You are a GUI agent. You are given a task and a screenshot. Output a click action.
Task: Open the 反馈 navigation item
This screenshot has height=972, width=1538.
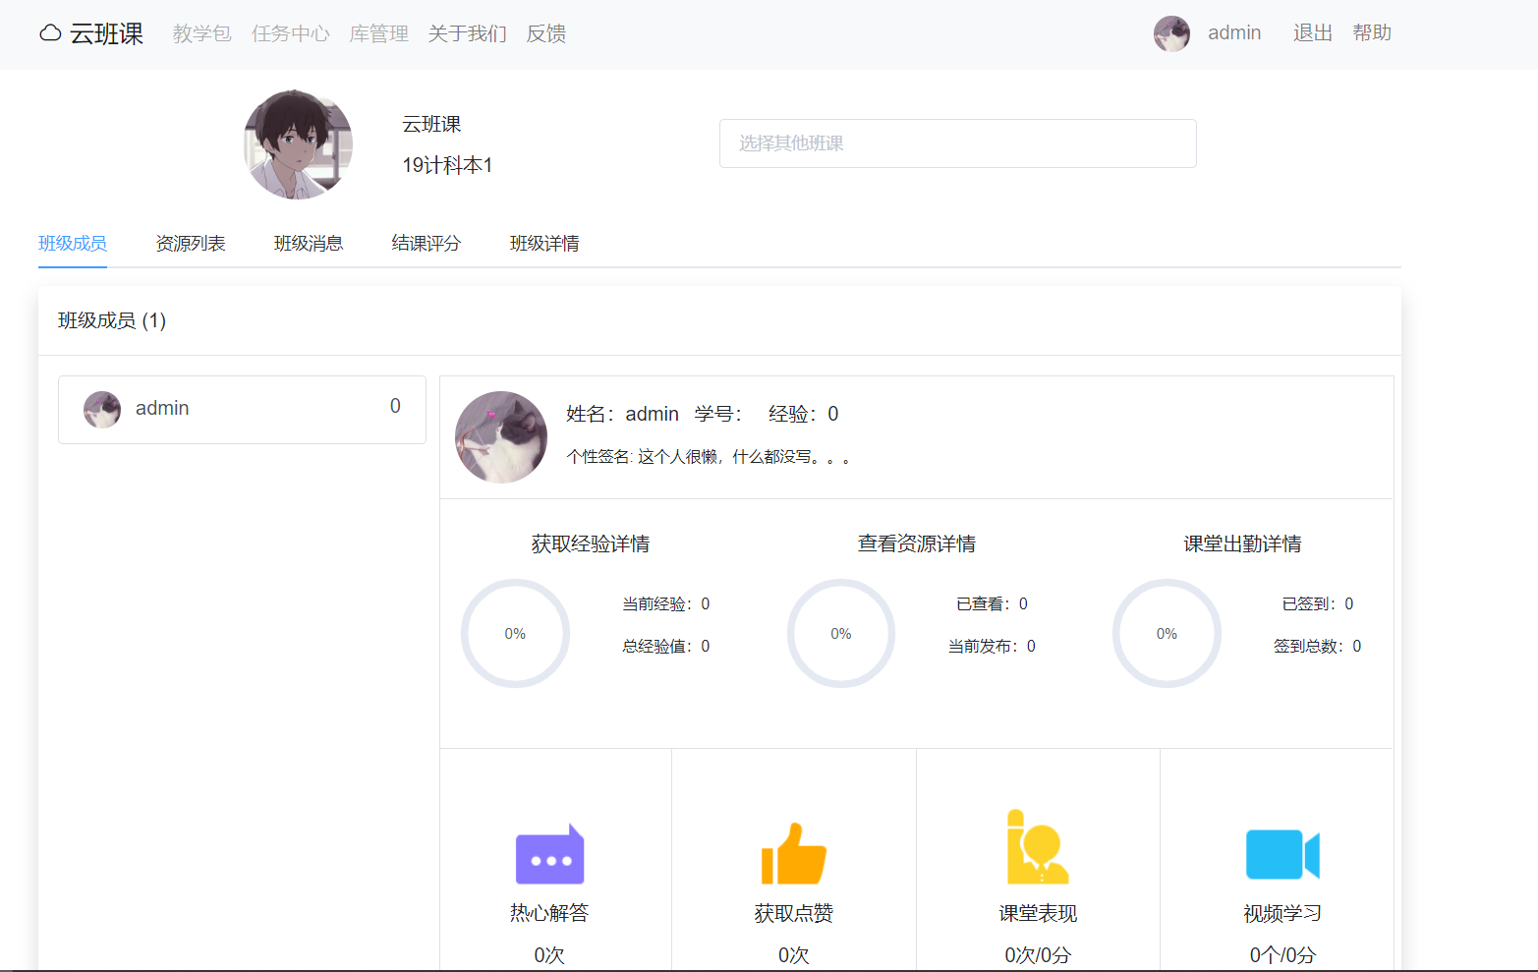click(x=546, y=33)
